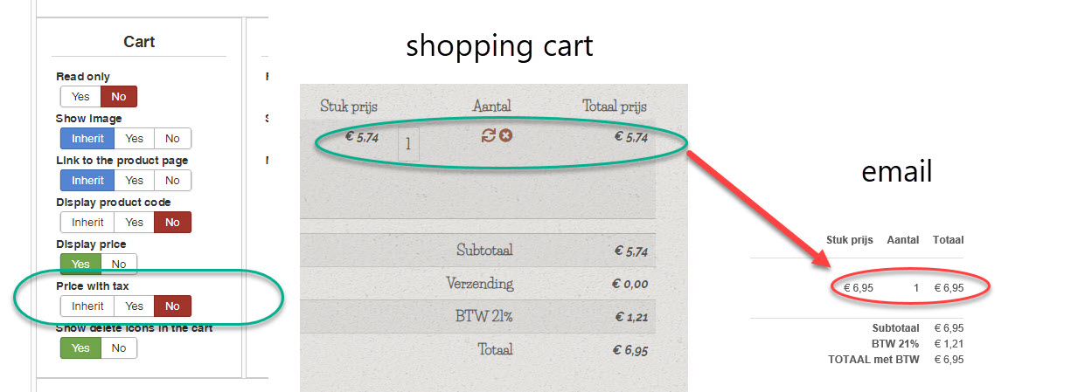Screen dimensions: 1078x392
Task: Set Price with tax to Yes
Action: (x=134, y=306)
